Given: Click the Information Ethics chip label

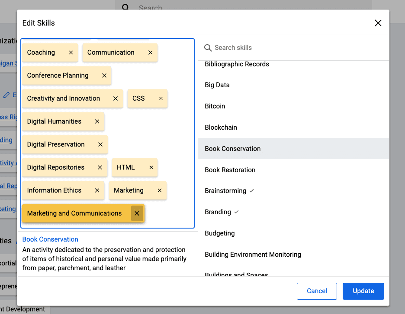Looking at the screenshot, I should [x=54, y=190].
